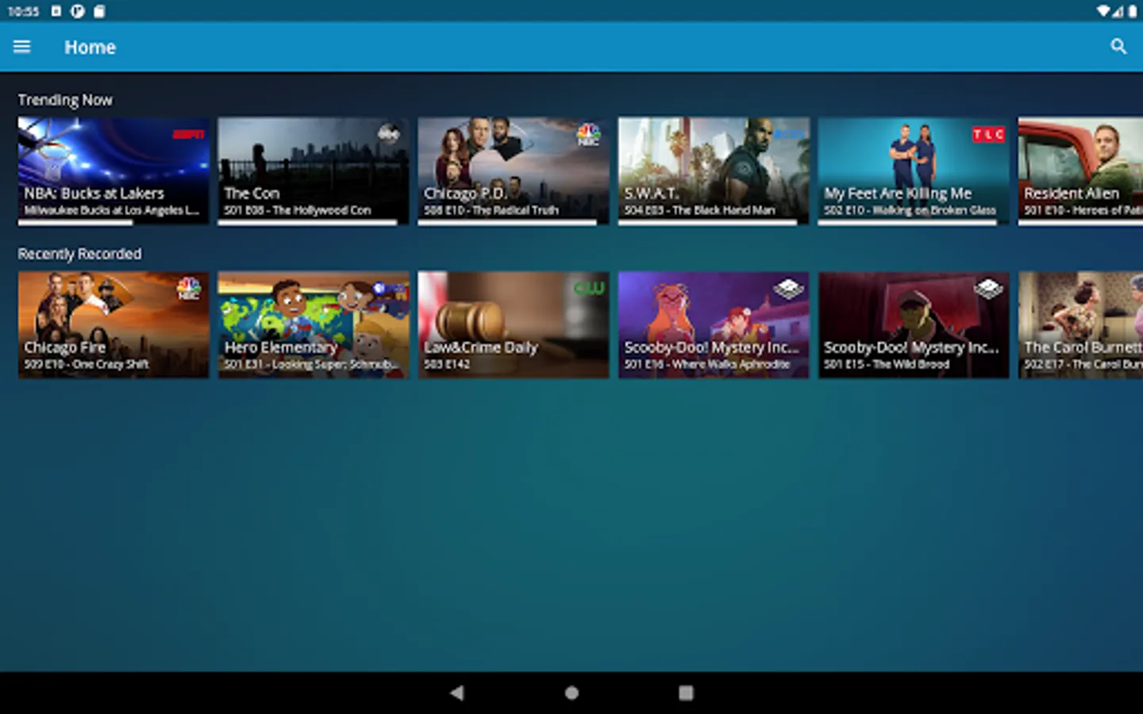Open the S.W.A.T. trending thumbnail
Viewport: 1143px width, 714px height.
point(714,170)
